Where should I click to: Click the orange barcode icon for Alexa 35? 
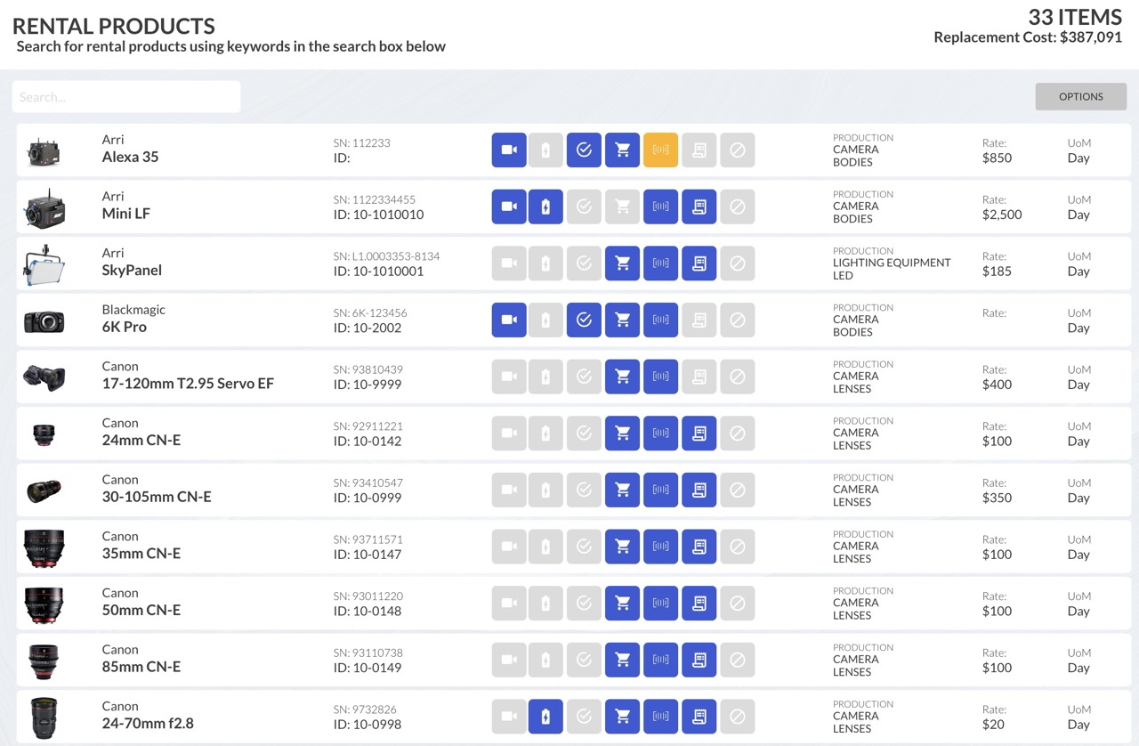point(660,150)
